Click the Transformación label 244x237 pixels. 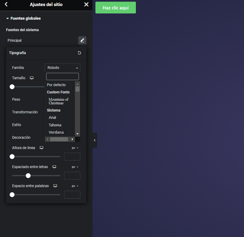click(25, 112)
